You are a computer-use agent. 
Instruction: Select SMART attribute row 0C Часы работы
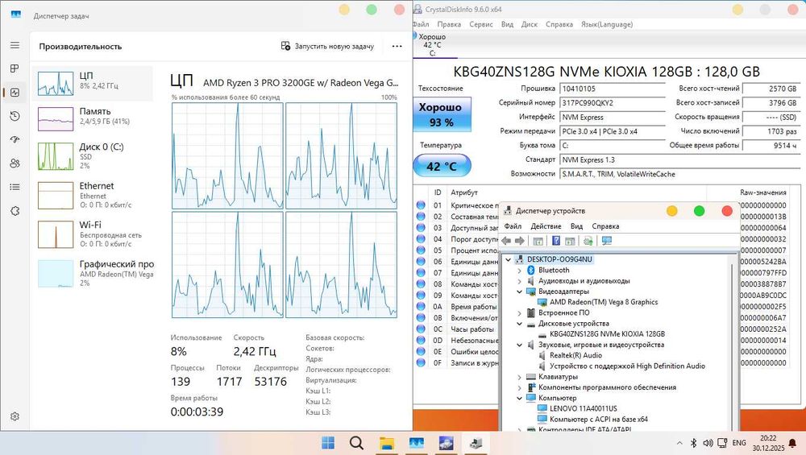pos(458,329)
